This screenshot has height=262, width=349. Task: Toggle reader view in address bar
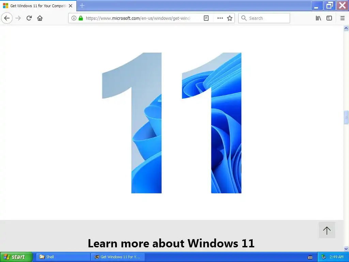[206, 18]
